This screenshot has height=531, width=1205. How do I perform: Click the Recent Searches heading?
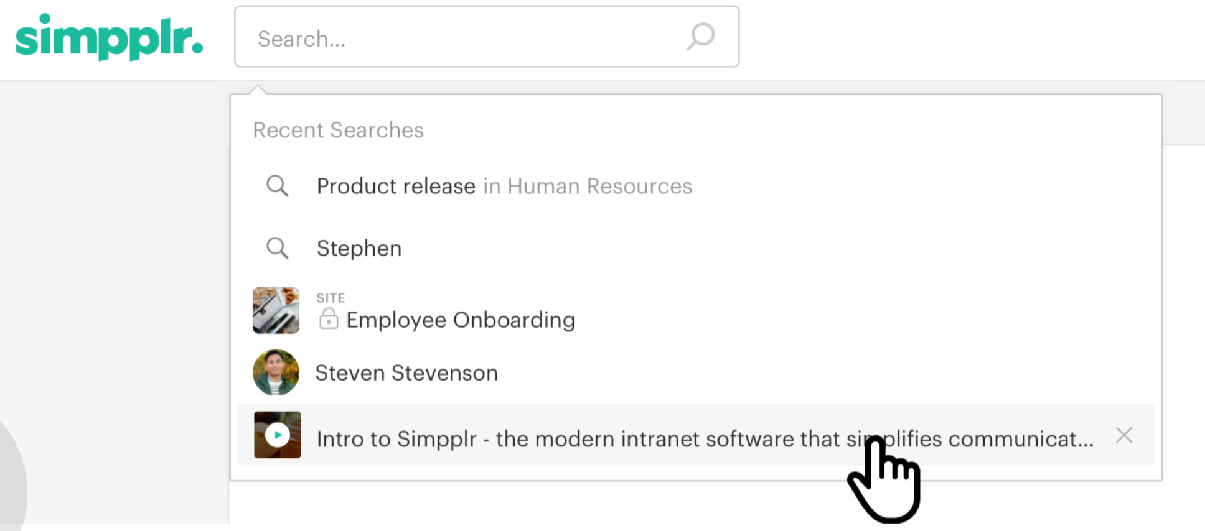[x=338, y=130]
